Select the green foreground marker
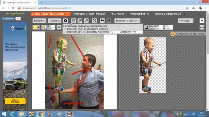The image size is (209, 117). [x=59, y=27]
